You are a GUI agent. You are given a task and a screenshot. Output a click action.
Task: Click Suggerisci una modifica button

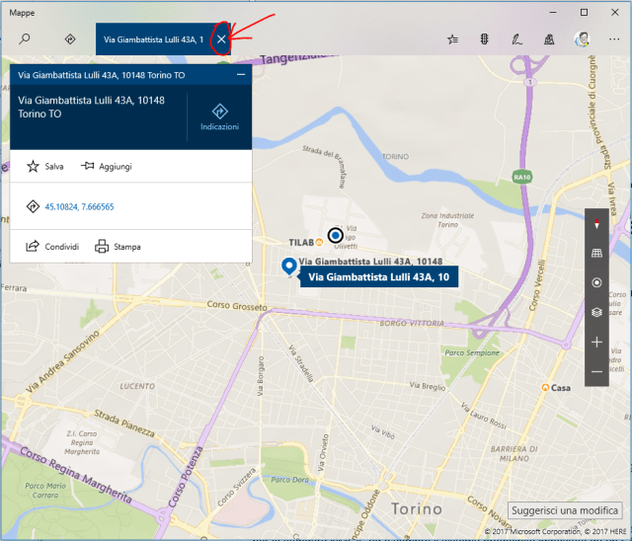[x=565, y=510]
